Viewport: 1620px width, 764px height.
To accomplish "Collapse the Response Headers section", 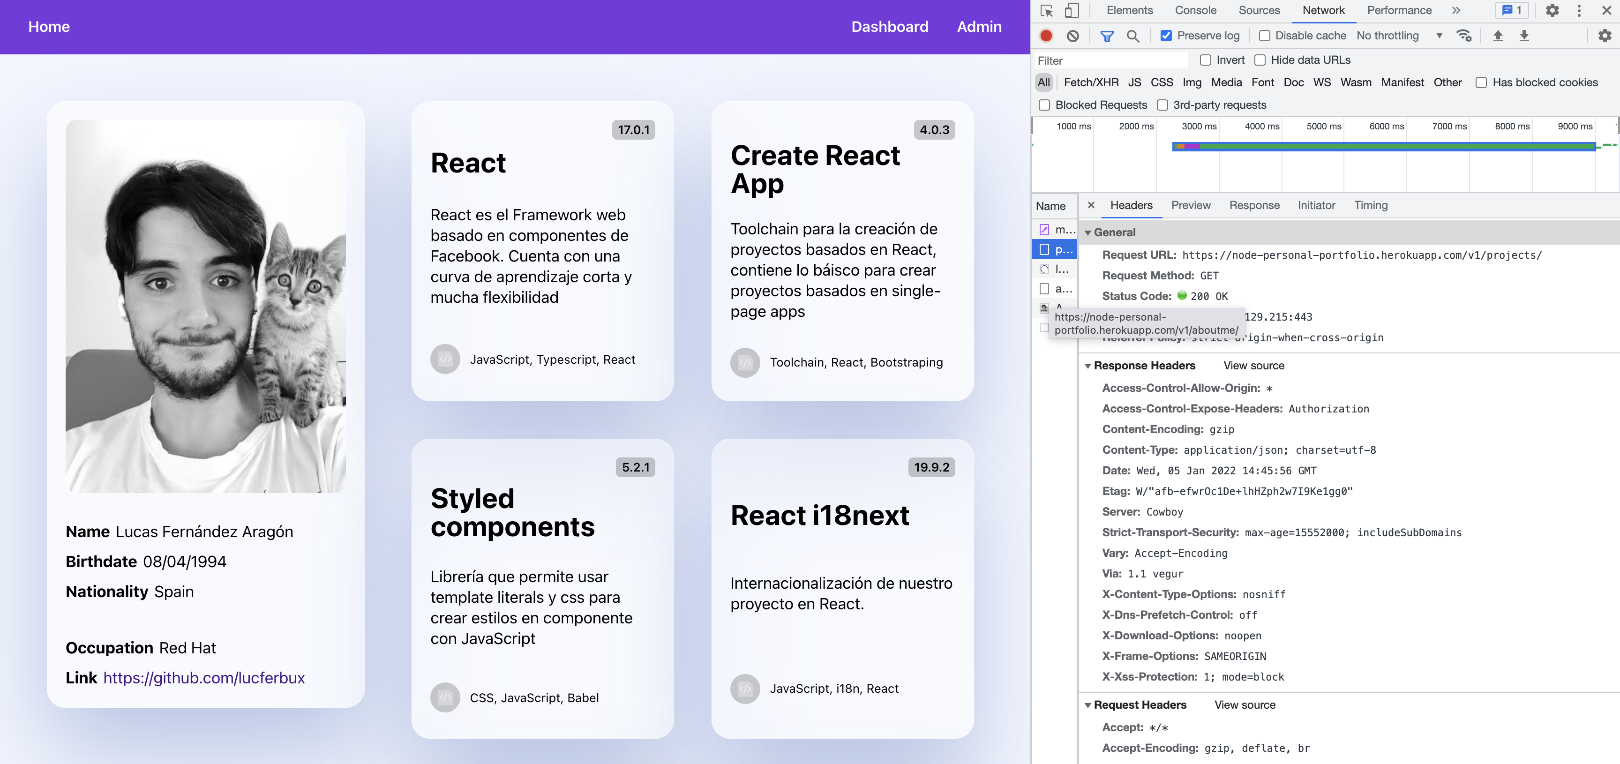I will pos(1088,366).
